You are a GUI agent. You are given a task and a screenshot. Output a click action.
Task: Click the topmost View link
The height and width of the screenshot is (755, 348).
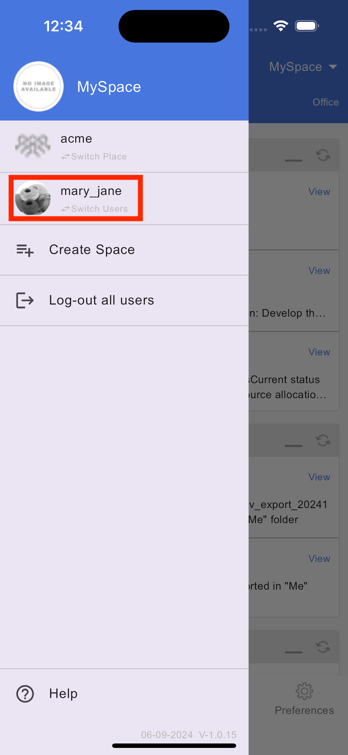(x=319, y=192)
